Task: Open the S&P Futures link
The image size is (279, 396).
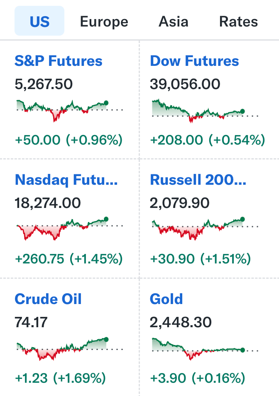Action: (x=59, y=61)
